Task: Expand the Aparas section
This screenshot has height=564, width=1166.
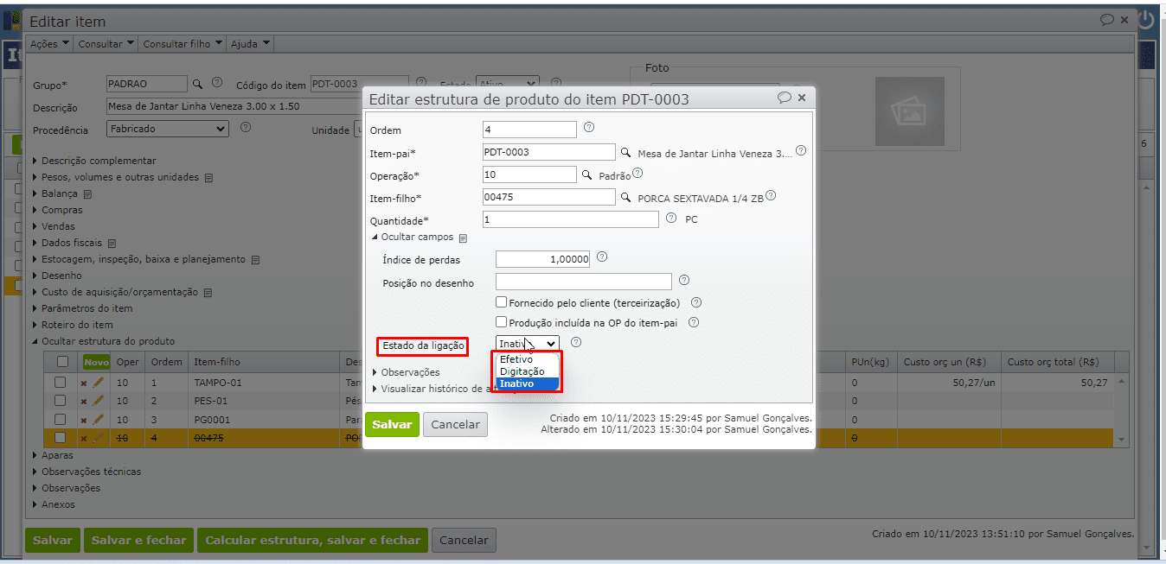Action: coord(53,455)
